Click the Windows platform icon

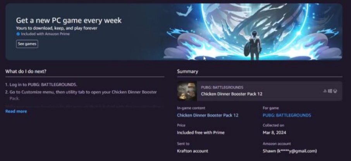[x=330, y=91]
